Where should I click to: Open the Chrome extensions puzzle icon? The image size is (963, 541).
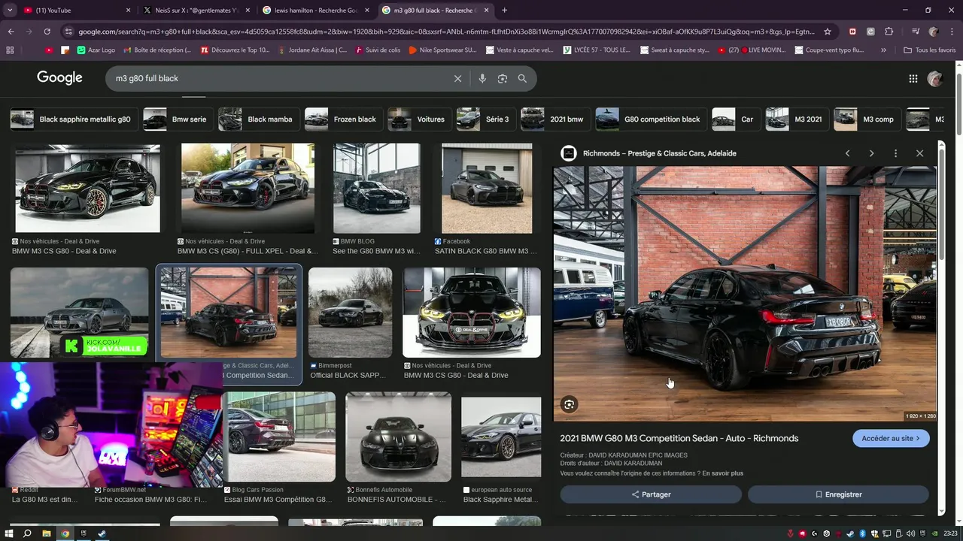889,32
